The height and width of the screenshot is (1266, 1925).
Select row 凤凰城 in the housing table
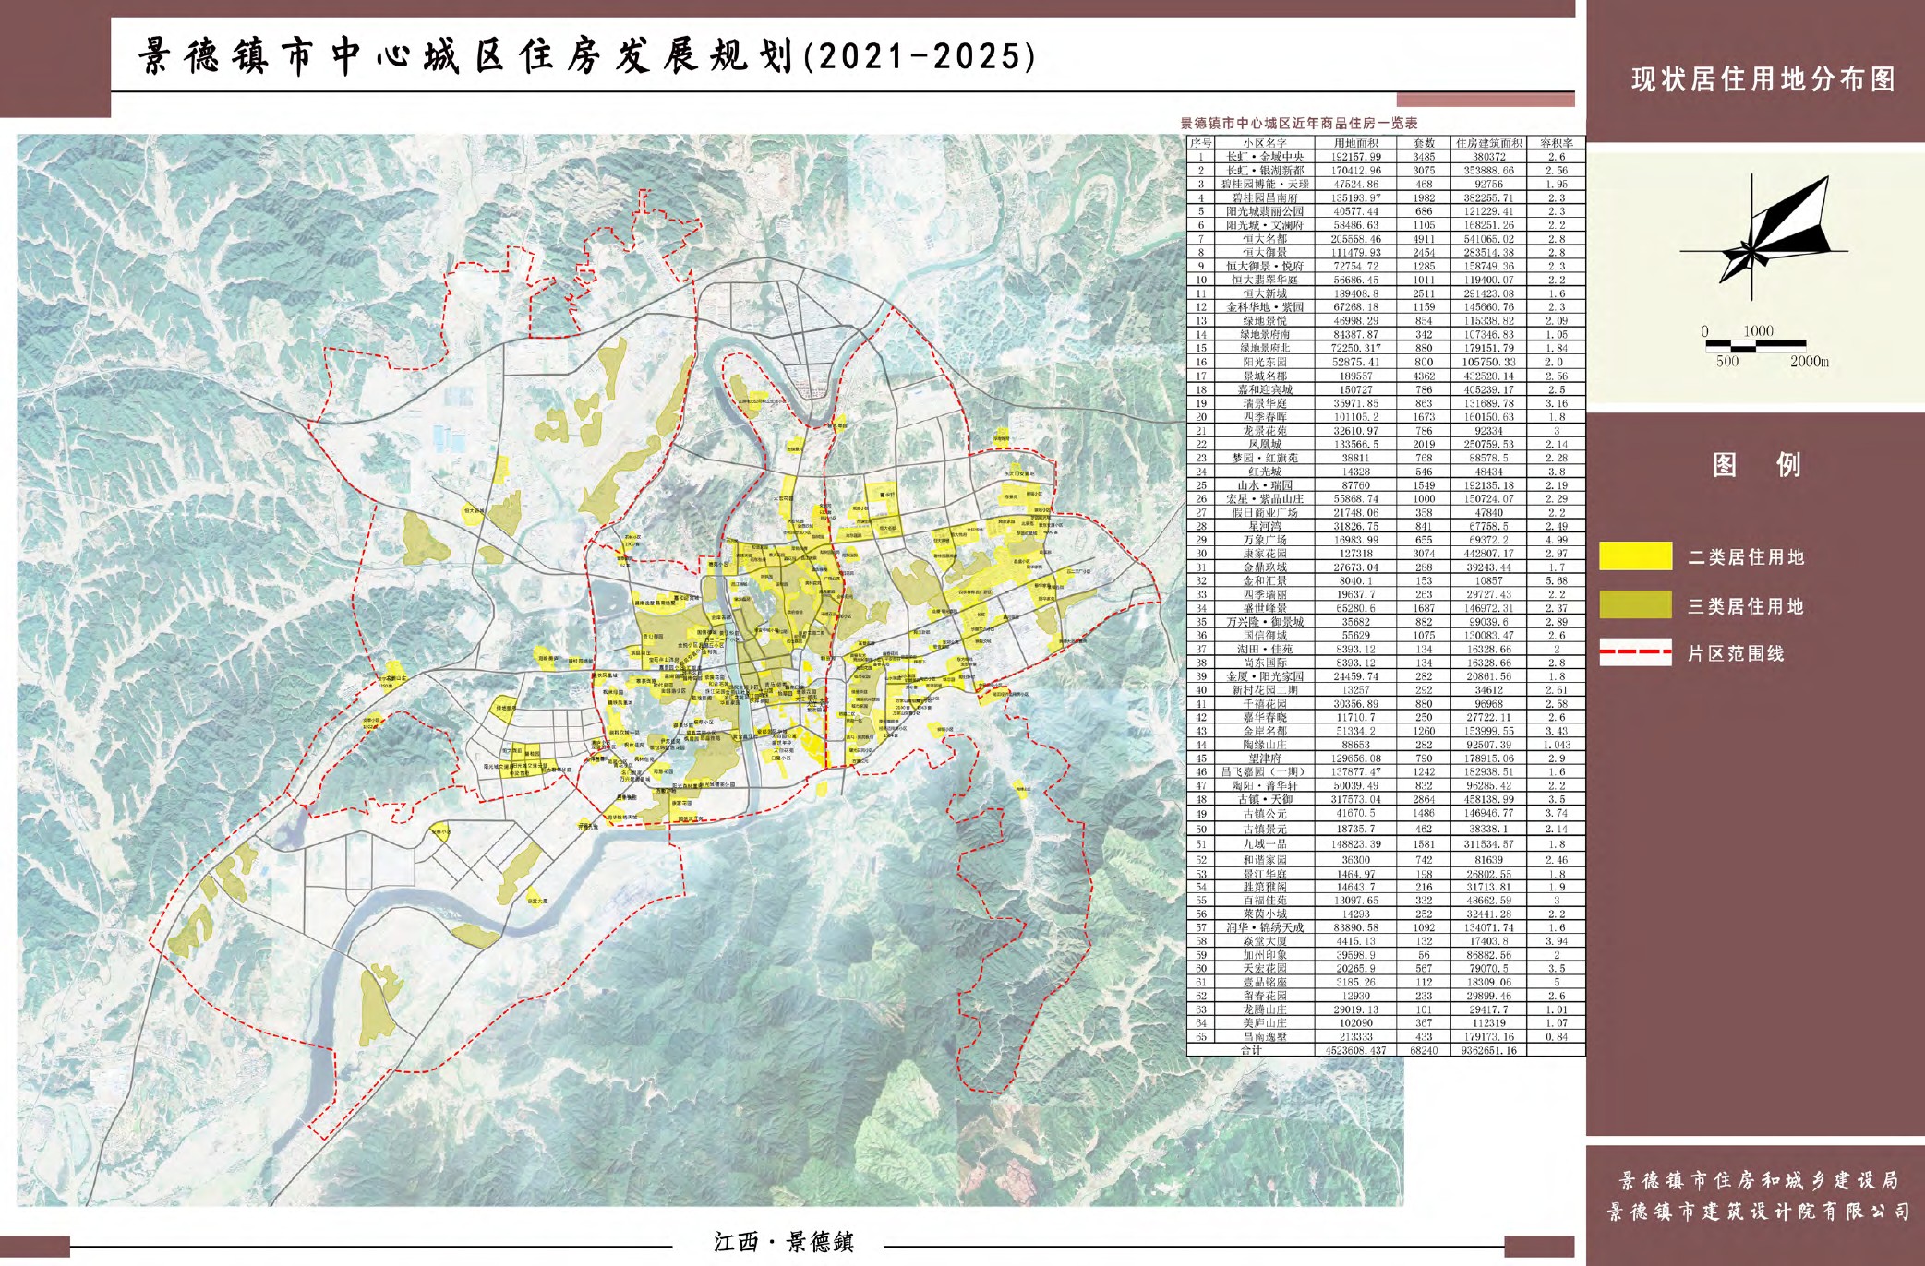(x=1264, y=444)
